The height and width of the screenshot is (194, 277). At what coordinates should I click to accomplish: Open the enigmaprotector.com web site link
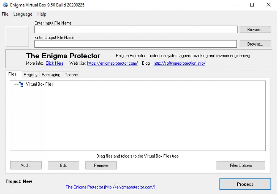[x=112, y=63]
